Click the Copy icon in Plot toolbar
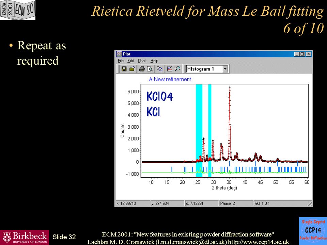The height and width of the screenshot is (245, 327). click(159, 69)
